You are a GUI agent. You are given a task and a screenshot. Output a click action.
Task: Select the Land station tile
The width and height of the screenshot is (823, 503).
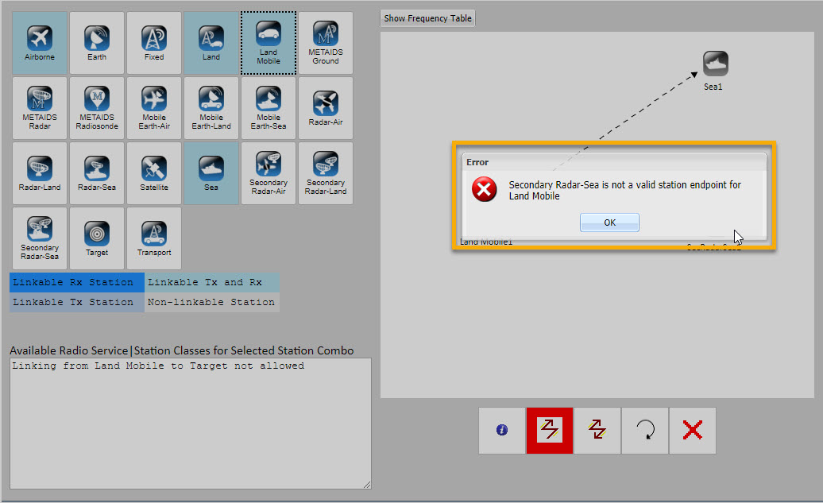pyautogui.click(x=211, y=43)
